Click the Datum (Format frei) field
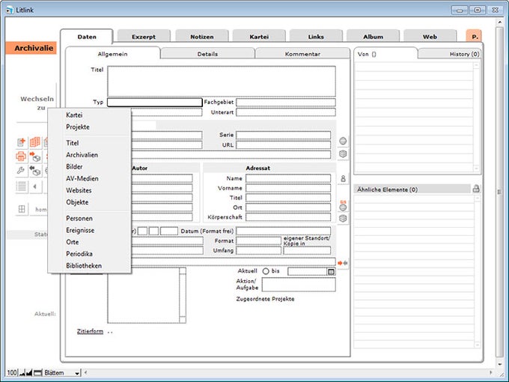 coord(284,231)
